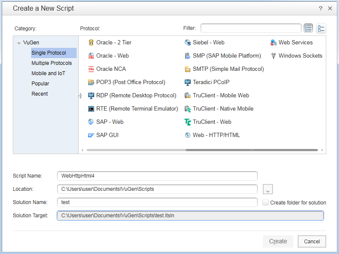The height and width of the screenshot is (254, 339).
Task: Select RDP (Remote Desktop Protocol) text
Action: (x=136, y=95)
